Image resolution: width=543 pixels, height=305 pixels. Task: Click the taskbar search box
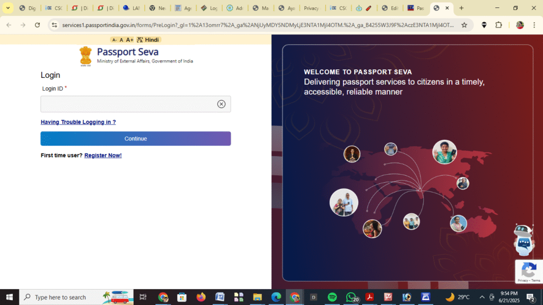coord(76,297)
